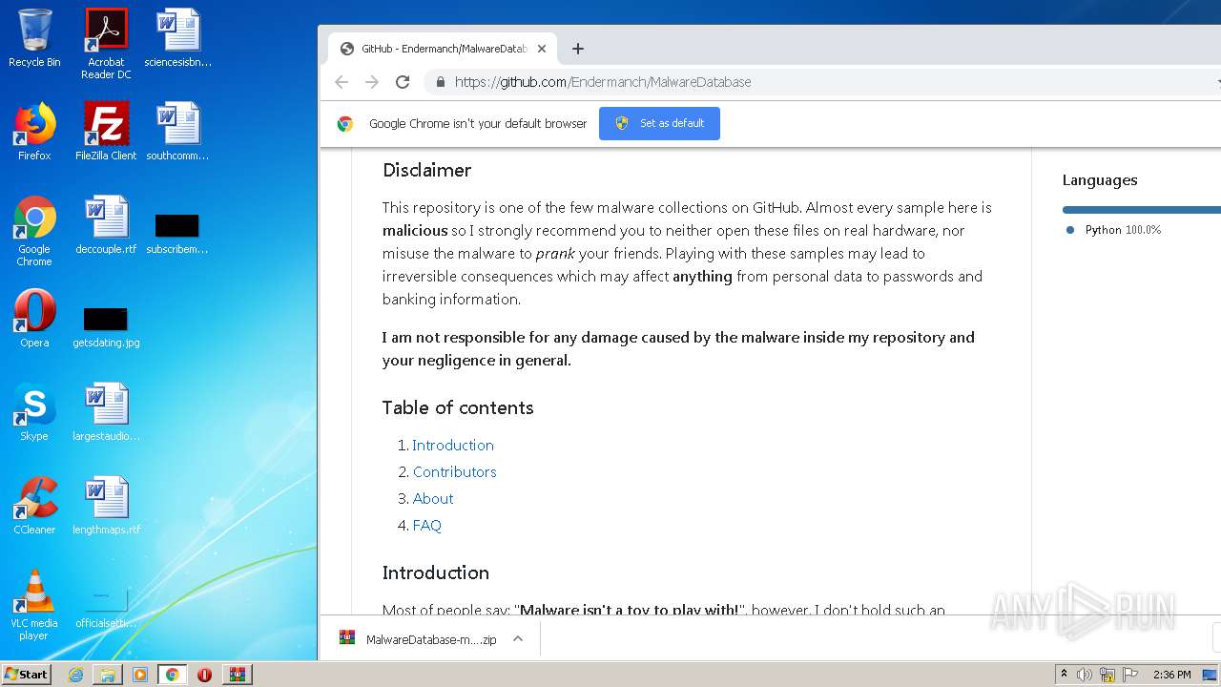The height and width of the screenshot is (687, 1221).
Task: Click the taskbar clock 2:36 PM
Action: (1171, 675)
